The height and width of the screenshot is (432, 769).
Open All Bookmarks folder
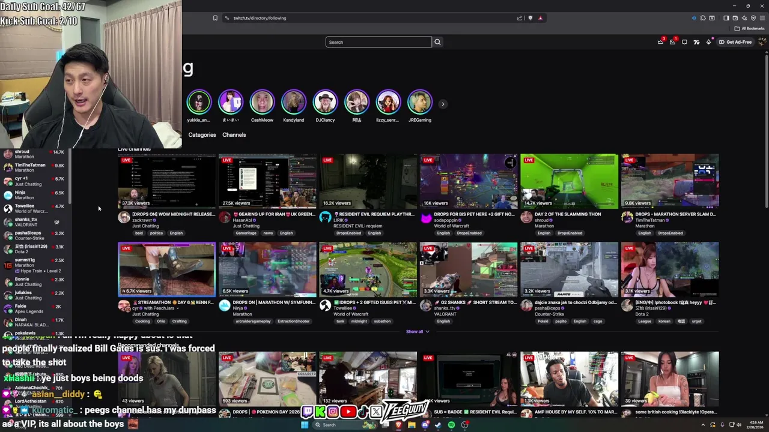[749, 28]
